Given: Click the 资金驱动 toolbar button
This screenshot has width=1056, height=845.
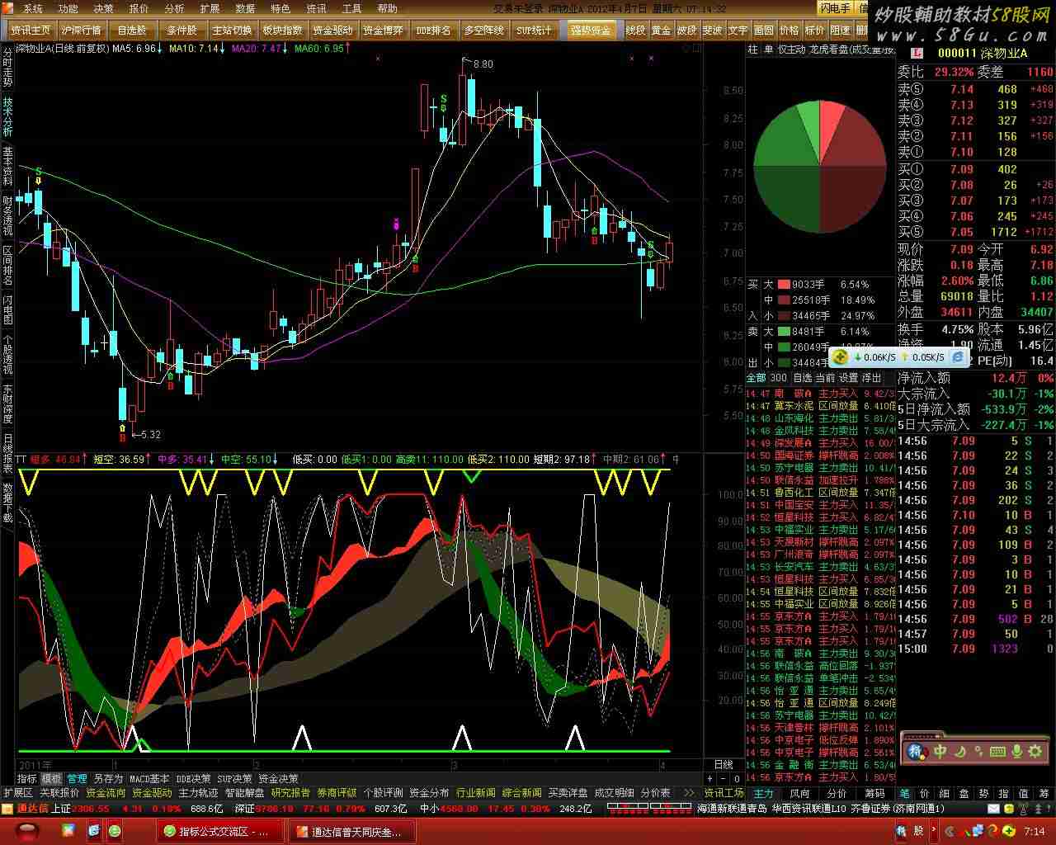Looking at the screenshot, I should pyautogui.click(x=332, y=31).
